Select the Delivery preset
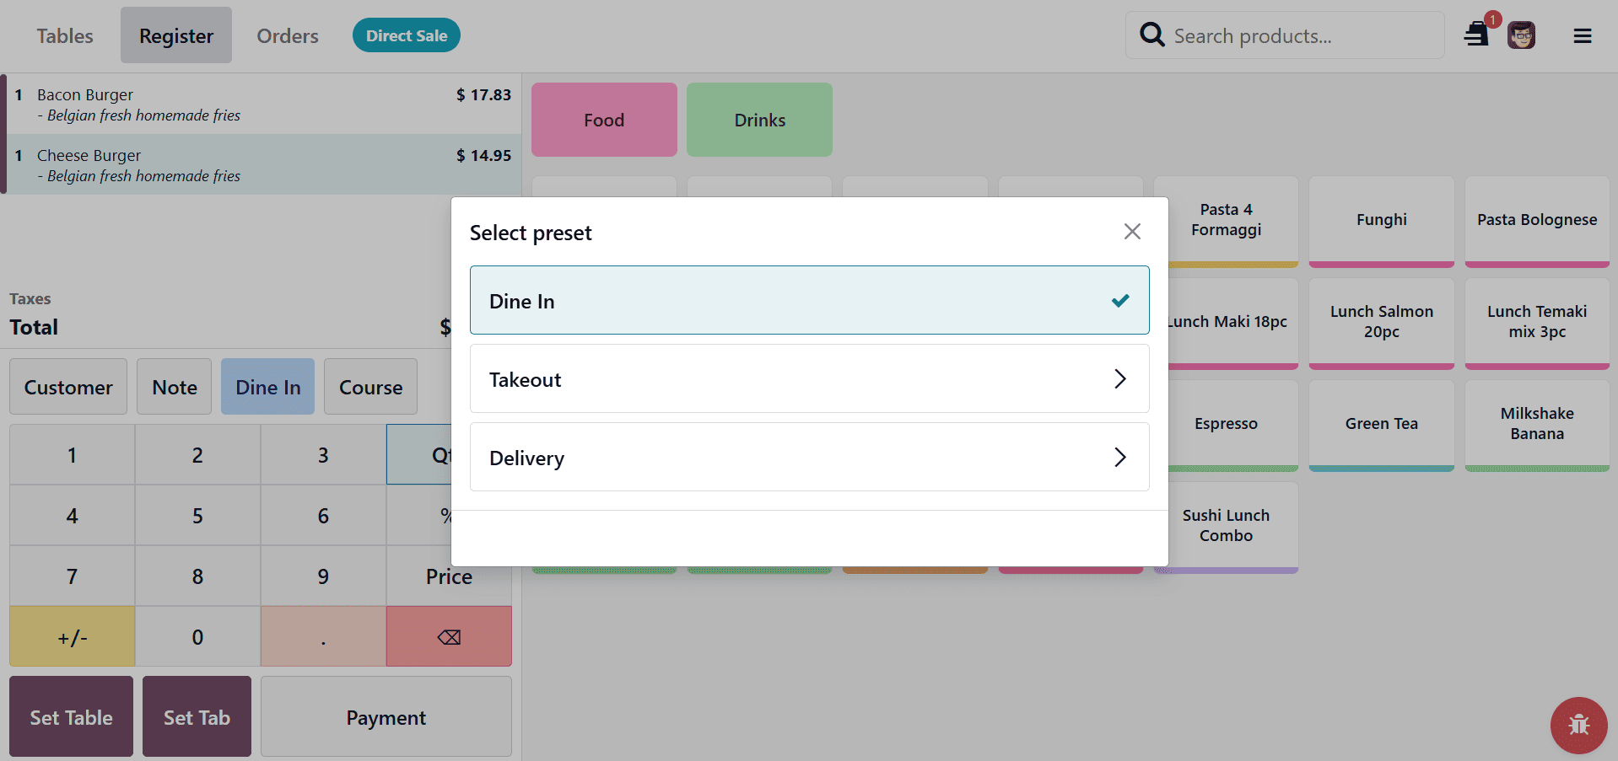The width and height of the screenshot is (1618, 761). point(759,457)
